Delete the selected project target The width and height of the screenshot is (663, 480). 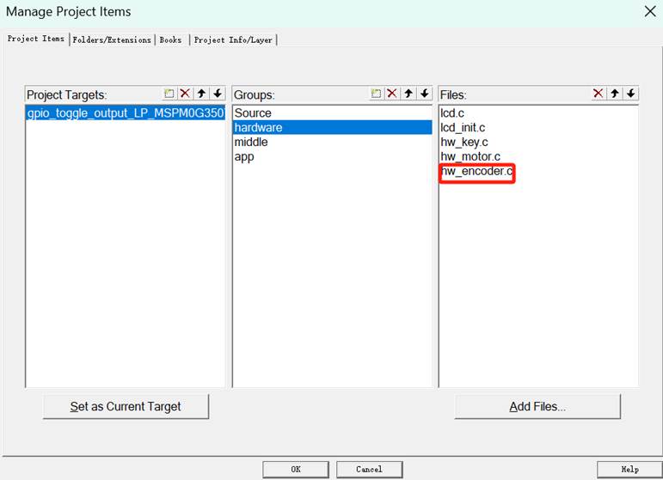click(x=185, y=94)
